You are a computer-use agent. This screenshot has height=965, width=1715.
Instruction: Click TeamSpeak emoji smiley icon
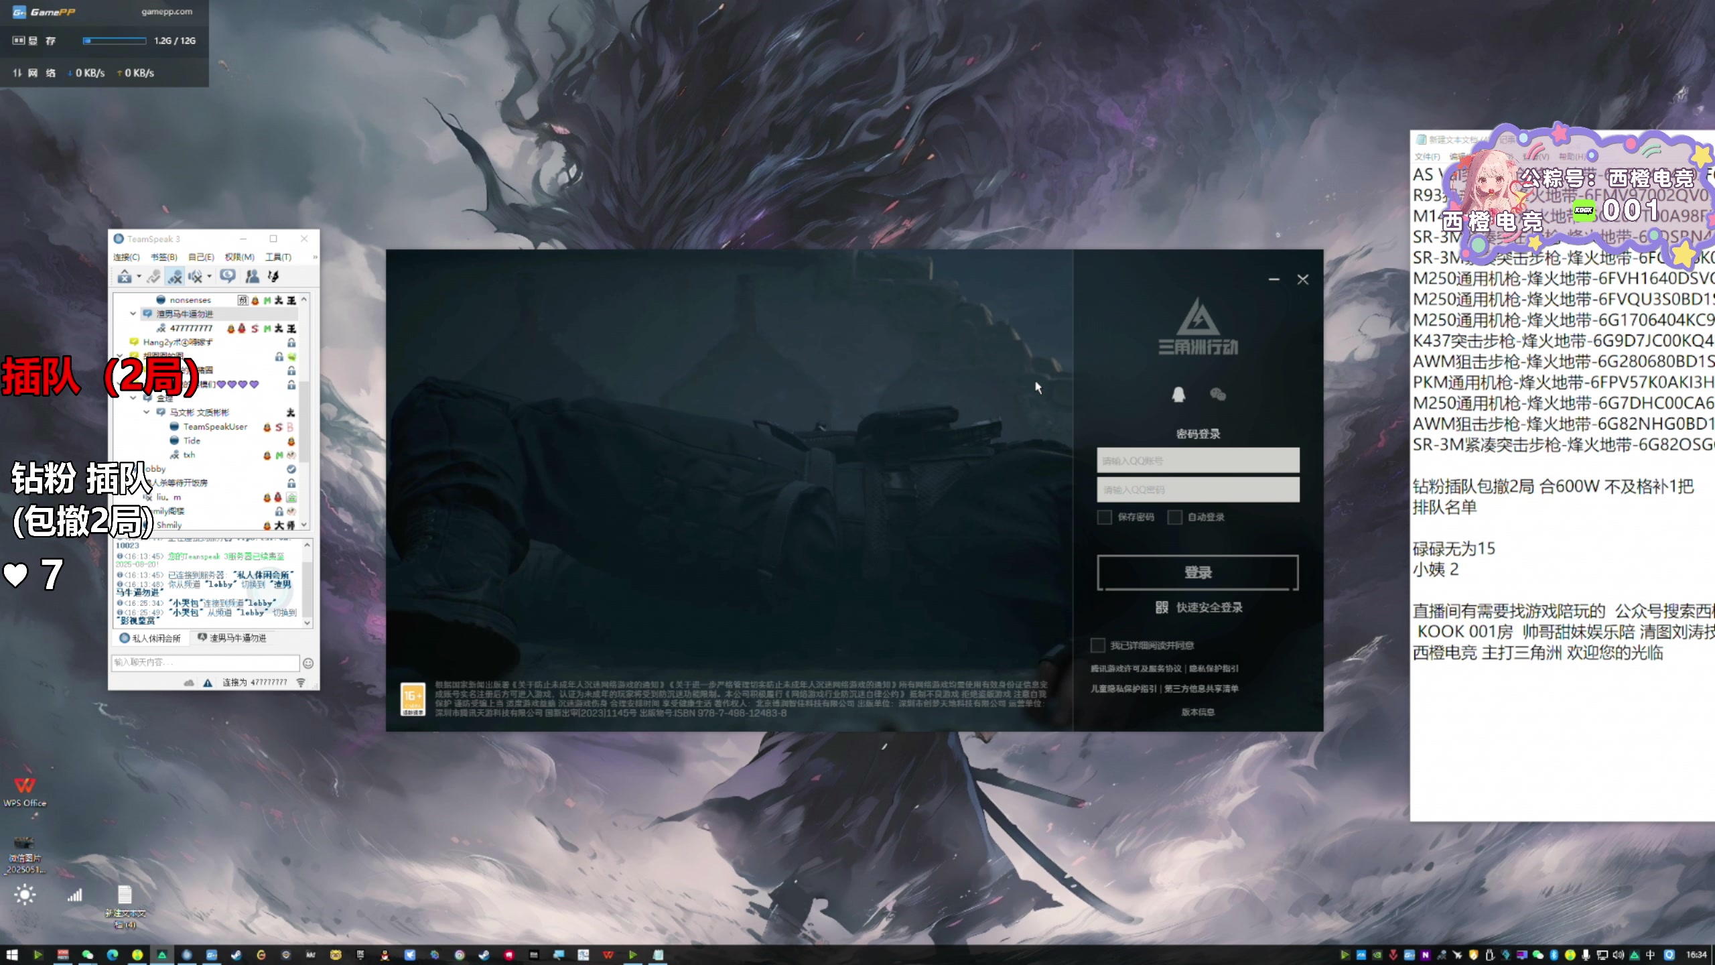click(x=308, y=663)
